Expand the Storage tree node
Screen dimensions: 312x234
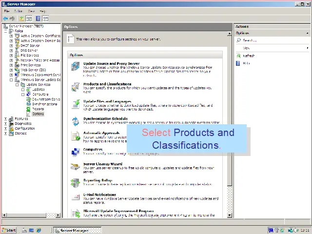point(5,133)
